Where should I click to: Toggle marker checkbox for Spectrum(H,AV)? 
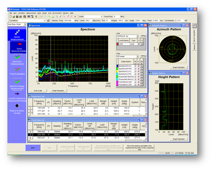coord(135,66)
